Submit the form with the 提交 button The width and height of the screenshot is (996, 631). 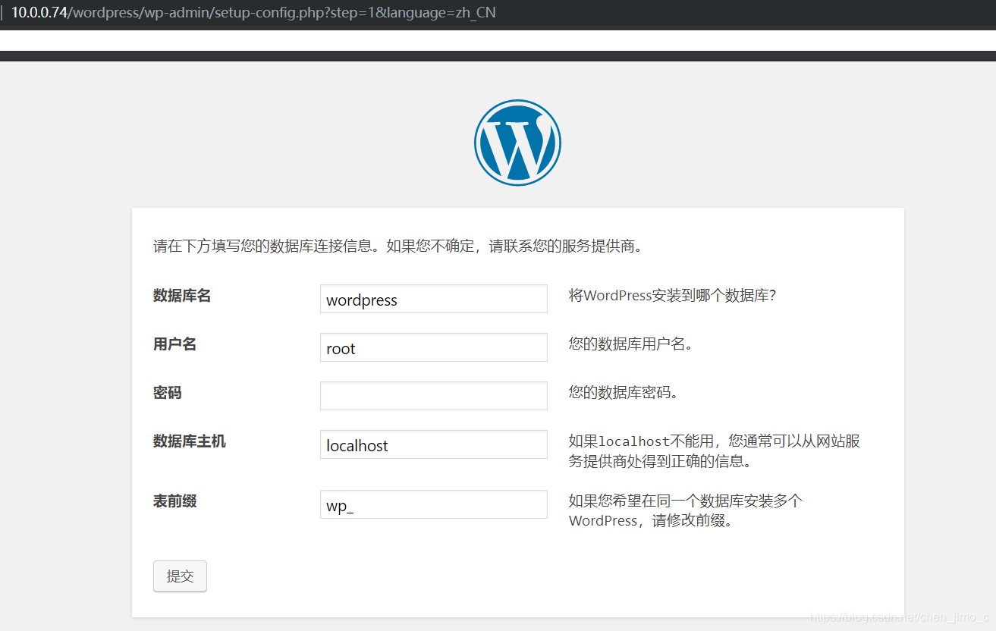(180, 576)
